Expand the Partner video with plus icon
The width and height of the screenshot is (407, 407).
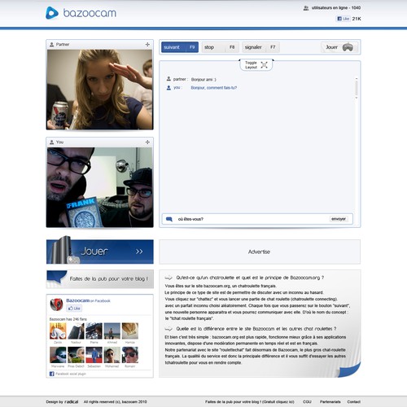tap(147, 44)
